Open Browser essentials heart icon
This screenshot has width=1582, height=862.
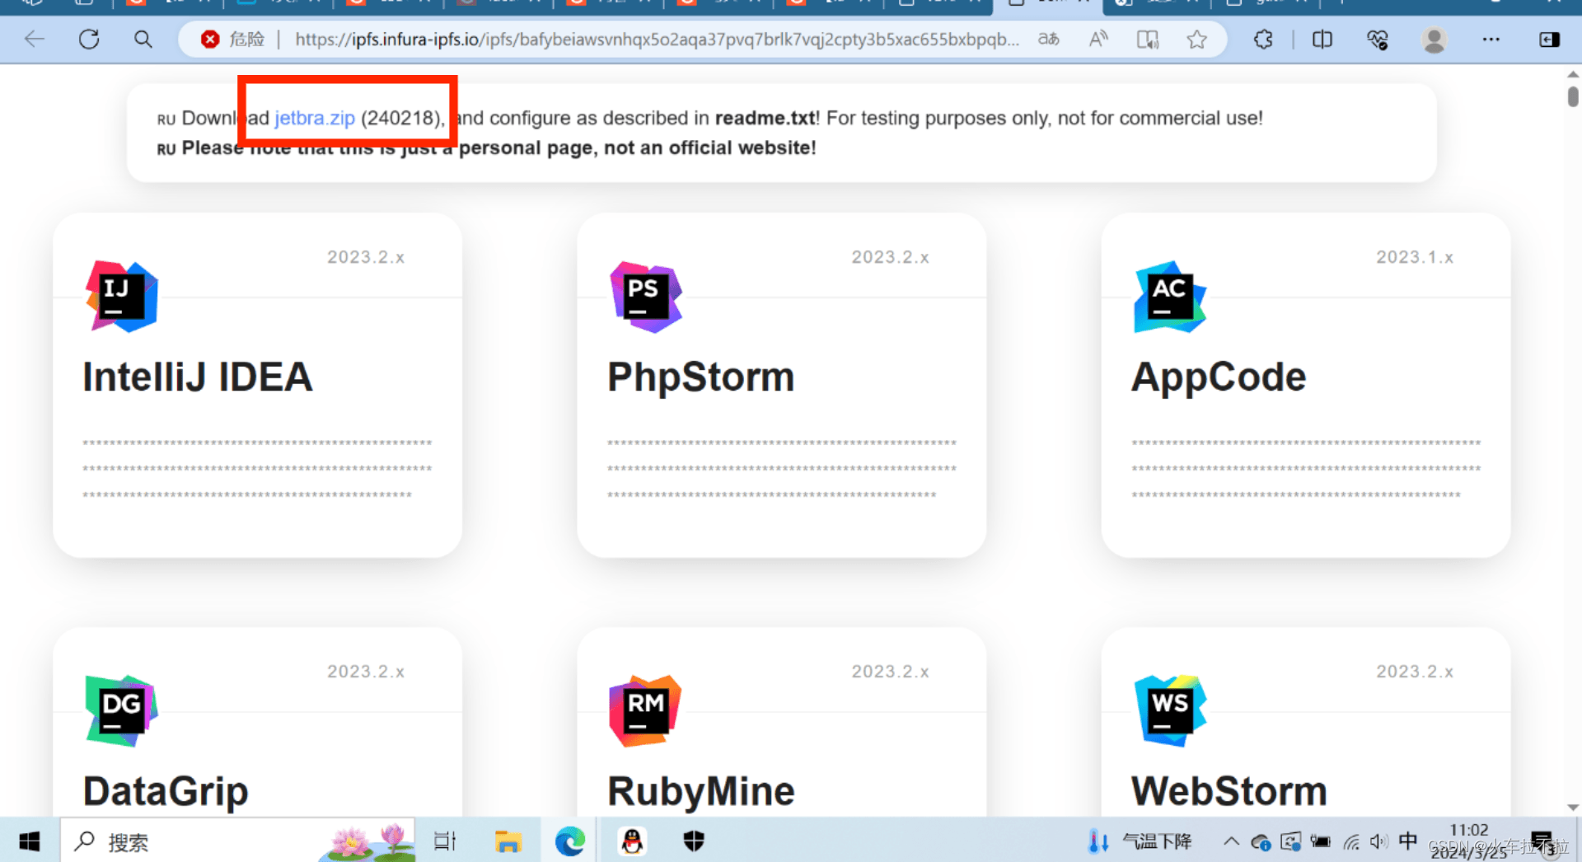coord(1377,39)
